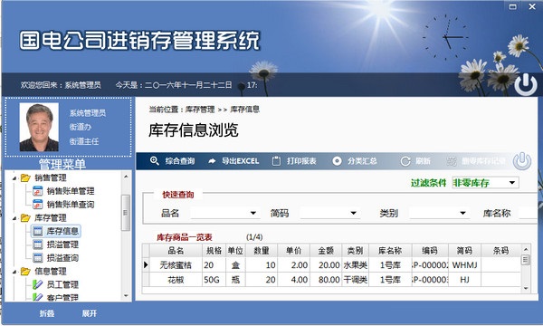Collapse the 信息管理 tree node
Screen dimensions: 543x326
pyautogui.click(x=14, y=272)
